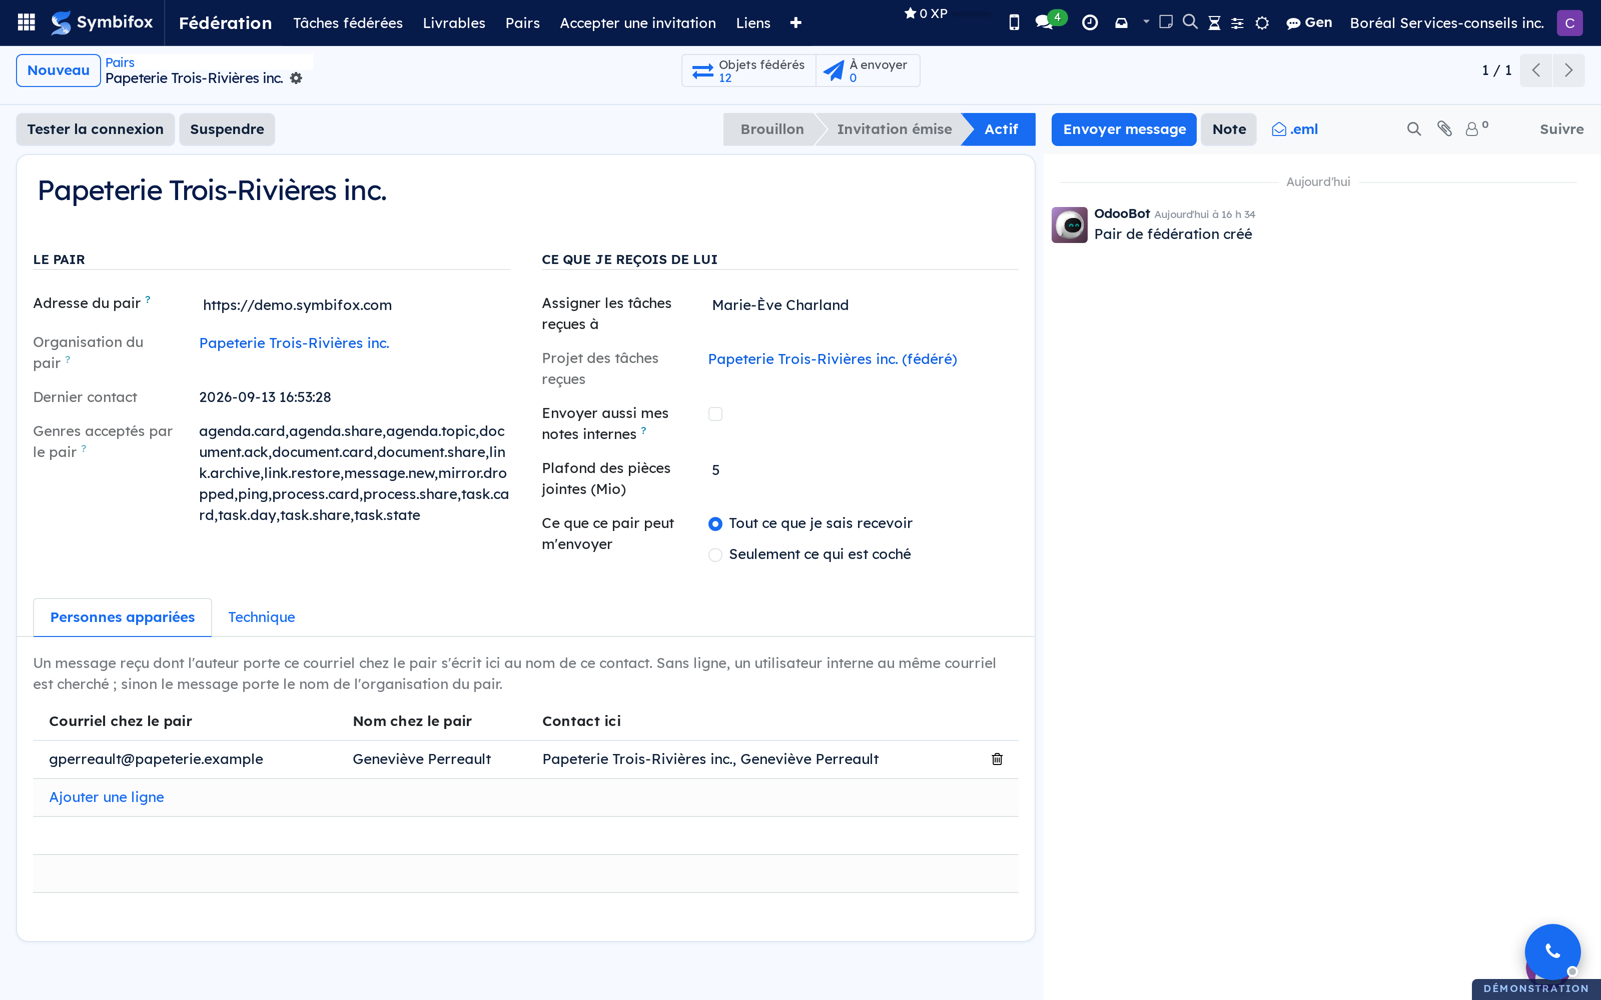Click the Note button in chatter
Viewport: 1601px width, 1000px height.
click(1229, 129)
